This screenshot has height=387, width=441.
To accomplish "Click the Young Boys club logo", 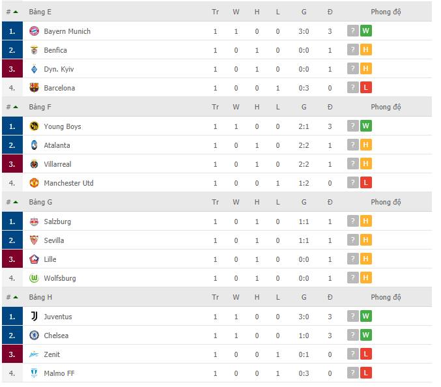I will (x=35, y=126).
